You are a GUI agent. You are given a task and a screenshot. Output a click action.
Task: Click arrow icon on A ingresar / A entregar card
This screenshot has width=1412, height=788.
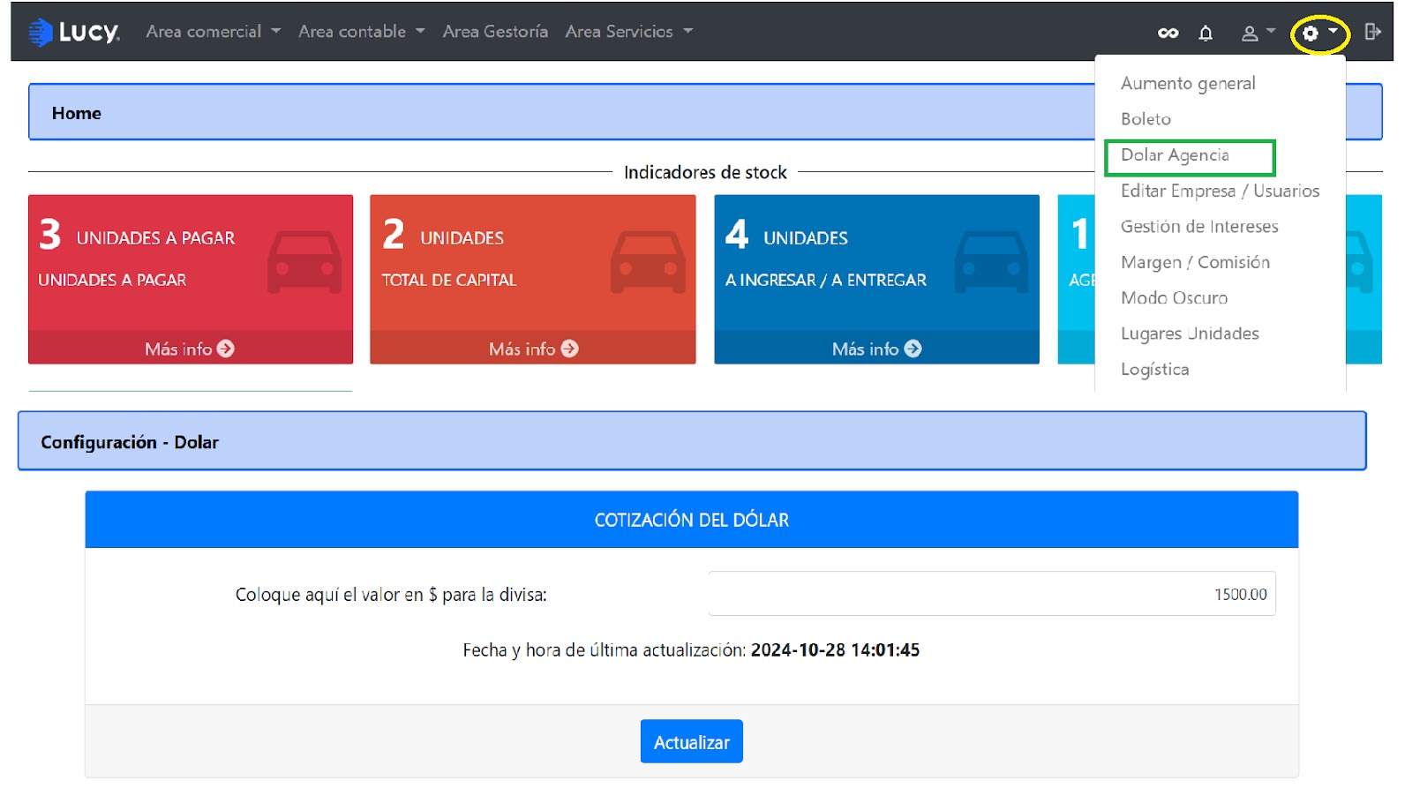[x=913, y=349]
